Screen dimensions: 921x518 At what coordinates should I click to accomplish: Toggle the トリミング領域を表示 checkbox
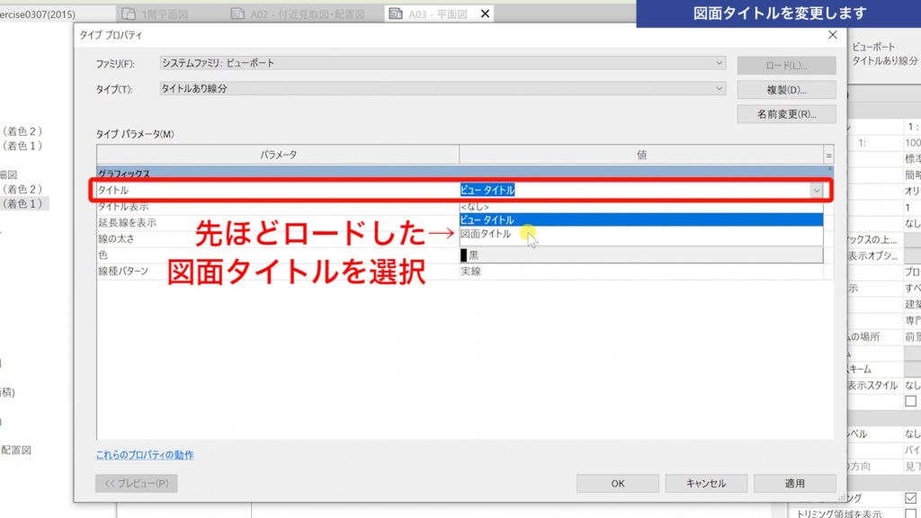(x=912, y=511)
